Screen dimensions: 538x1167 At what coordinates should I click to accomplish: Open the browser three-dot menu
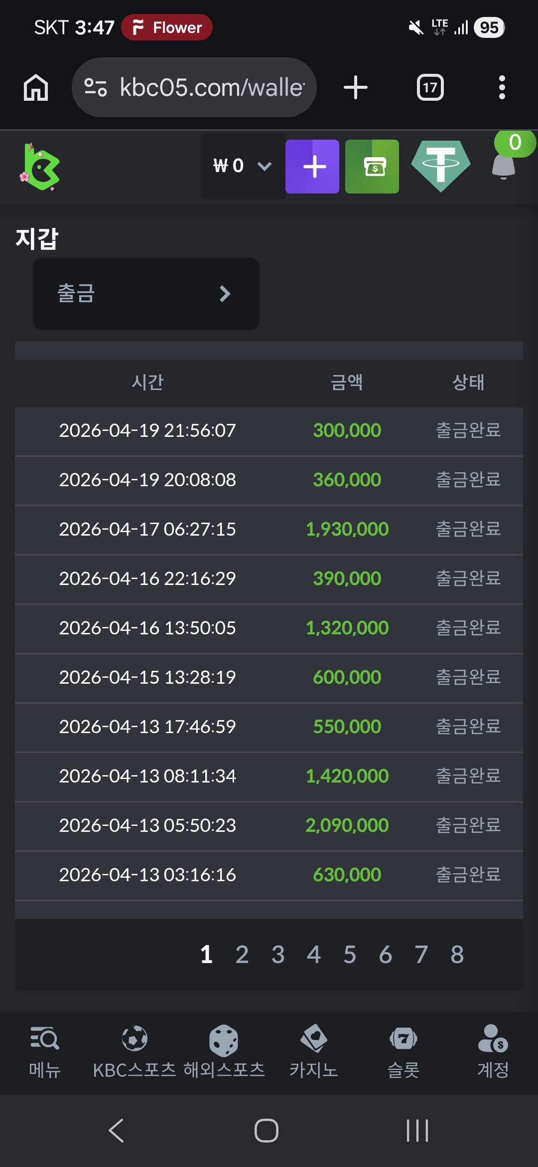coord(502,88)
